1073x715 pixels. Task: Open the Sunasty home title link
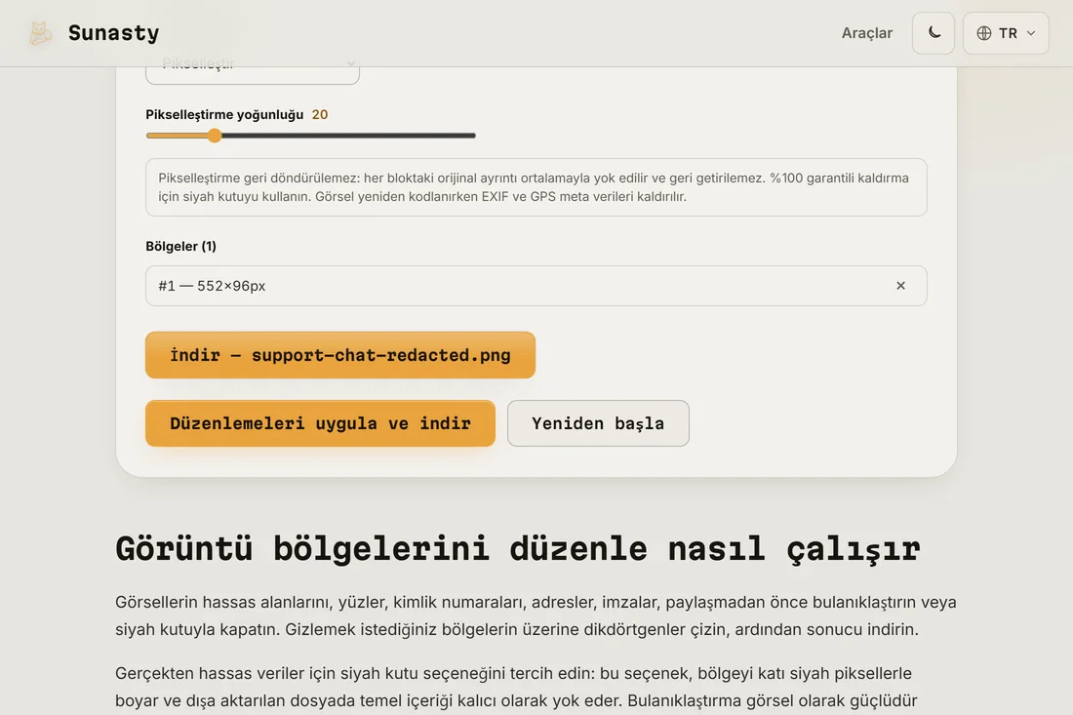point(113,33)
